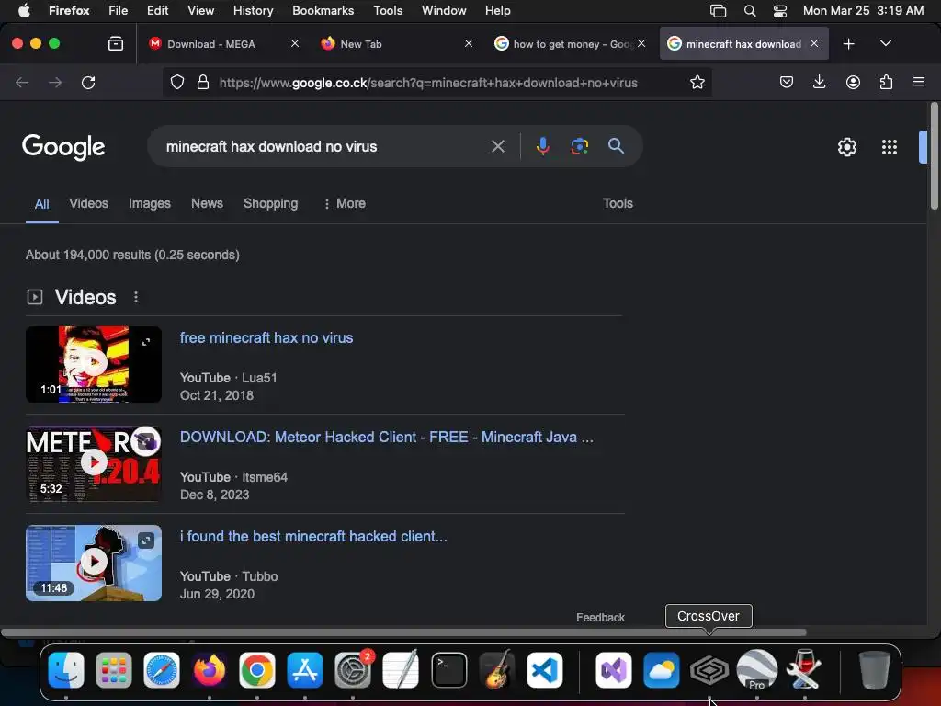The height and width of the screenshot is (706, 941).
Task: Start Google voice search microphone
Action: point(542,146)
